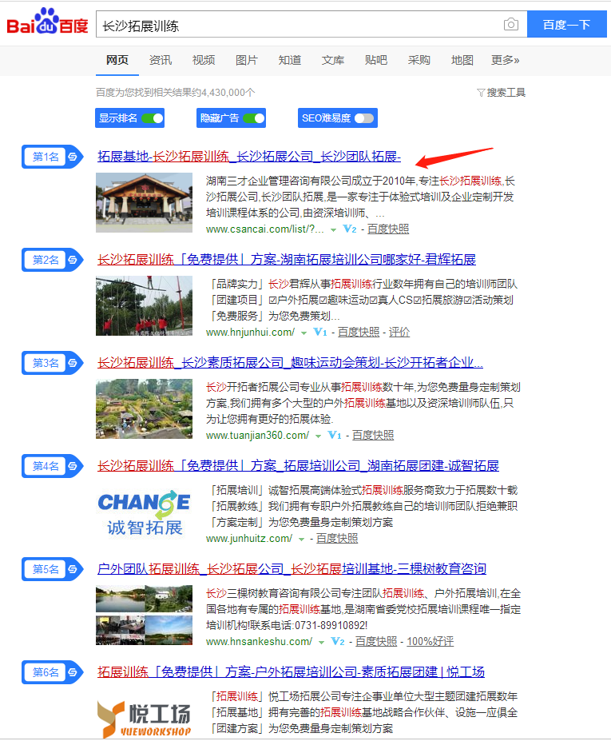Expand dropdown arrow after www.junhuitz.com URL
The image size is (611, 741).
coord(301,540)
